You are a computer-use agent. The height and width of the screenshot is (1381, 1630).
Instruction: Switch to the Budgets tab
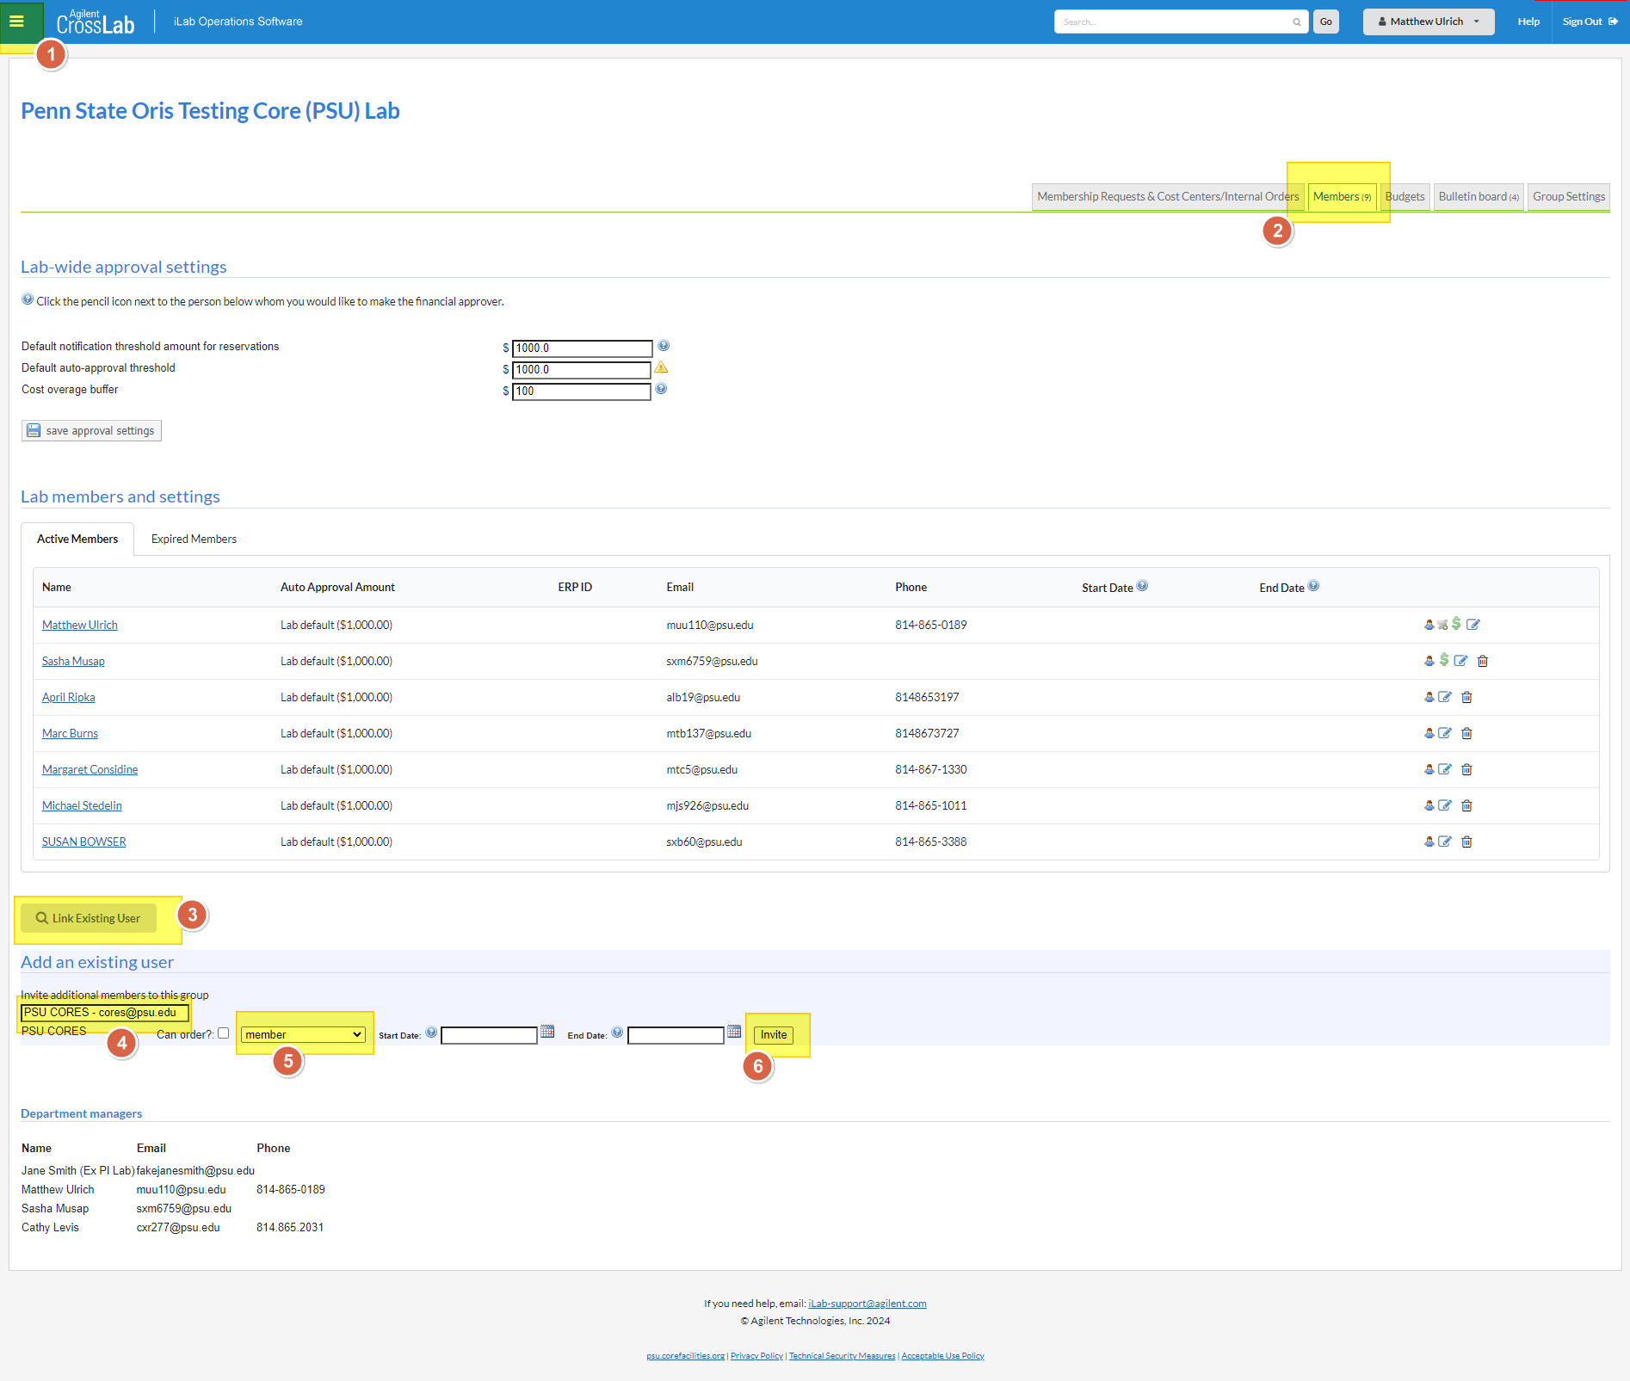tap(1405, 197)
